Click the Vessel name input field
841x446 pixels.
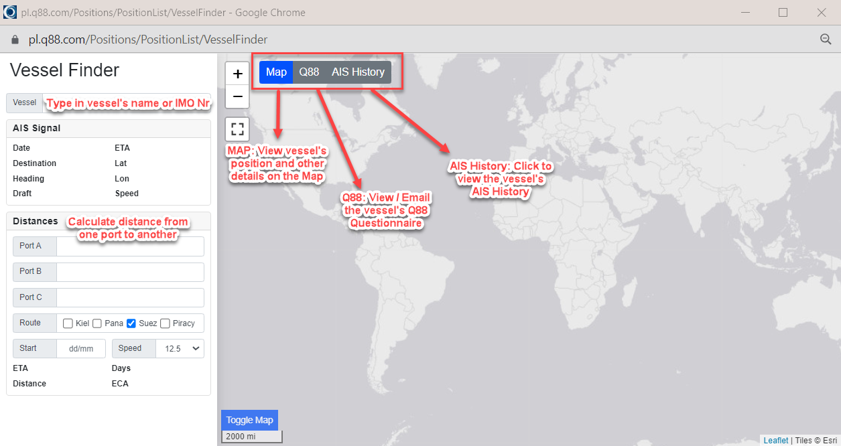pos(126,102)
